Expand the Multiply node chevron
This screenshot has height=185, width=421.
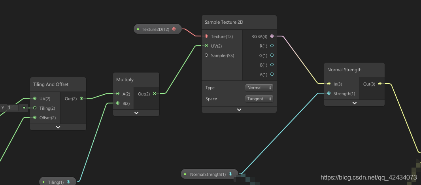pyautogui.click(x=136, y=113)
